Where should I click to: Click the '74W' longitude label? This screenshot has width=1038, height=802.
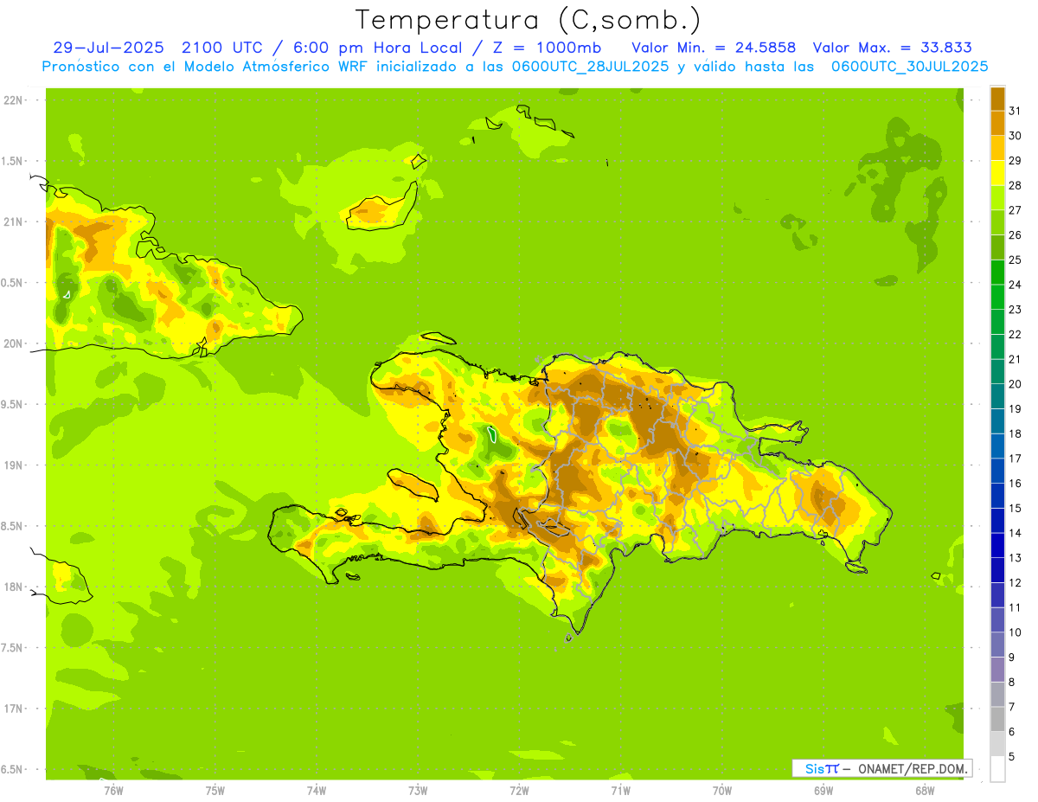317,791
